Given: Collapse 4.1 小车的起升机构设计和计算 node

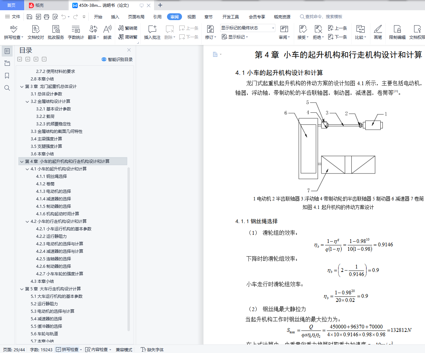Looking at the screenshot, I should click(x=27, y=169).
